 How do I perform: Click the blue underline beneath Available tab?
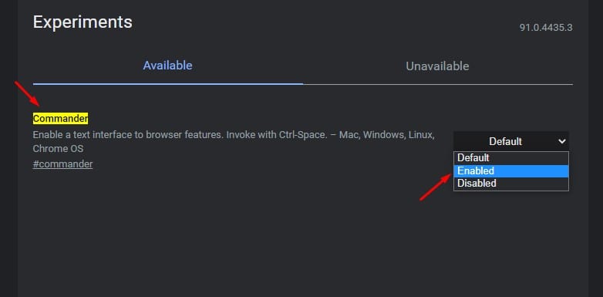click(168, 83)
